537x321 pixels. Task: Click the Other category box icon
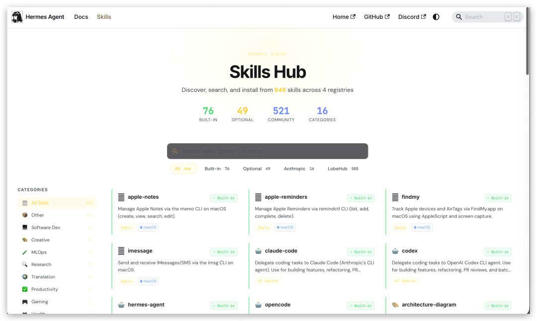click(25, 215)
